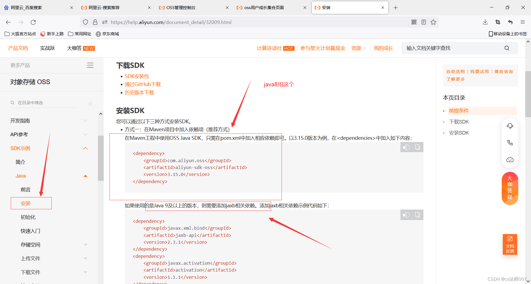Expand the 上传文件 submenu
Viewport: 531px width, 284px height.
pos(85,259)
